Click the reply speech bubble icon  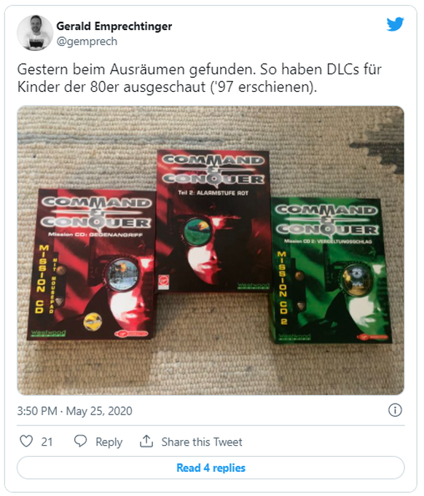(x=80, y=441)
